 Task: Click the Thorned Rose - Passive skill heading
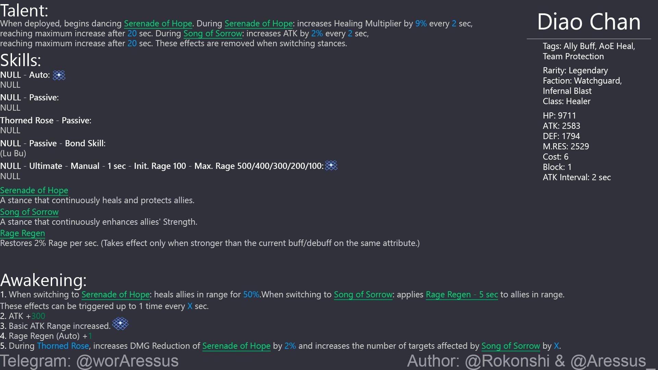point(46,121)
